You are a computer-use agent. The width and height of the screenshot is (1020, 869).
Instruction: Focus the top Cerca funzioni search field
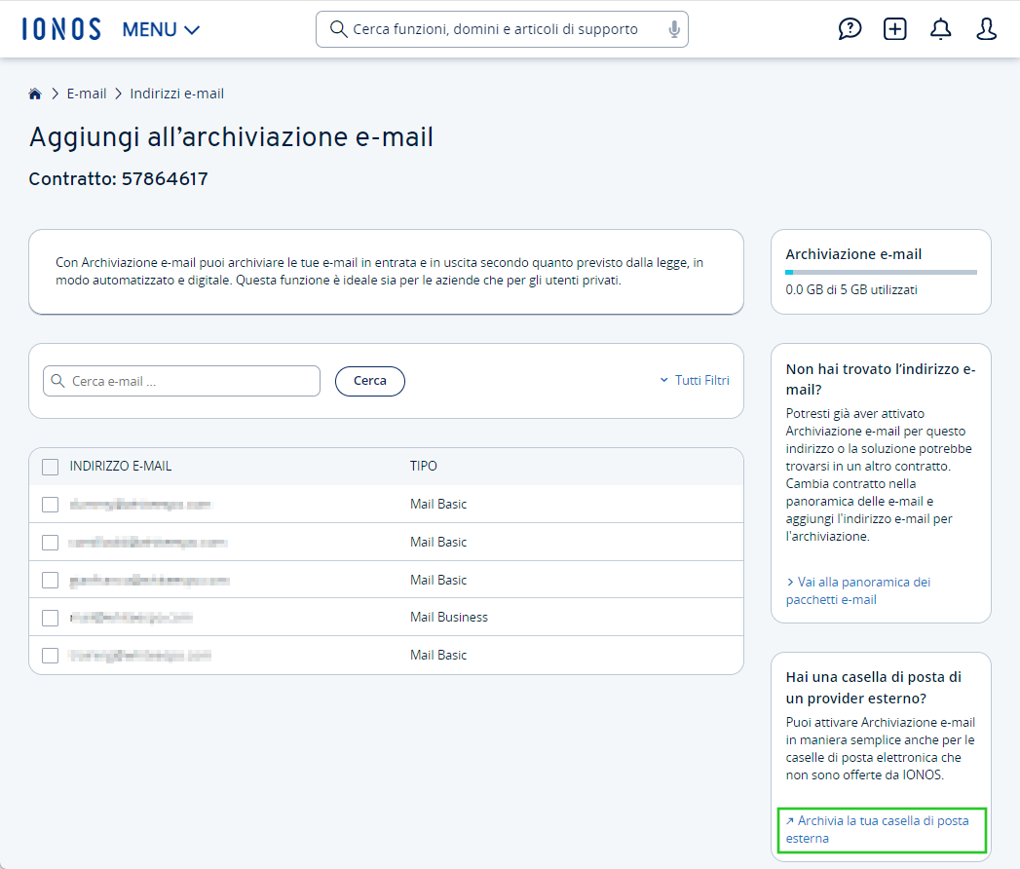click(x=502, y=29)
